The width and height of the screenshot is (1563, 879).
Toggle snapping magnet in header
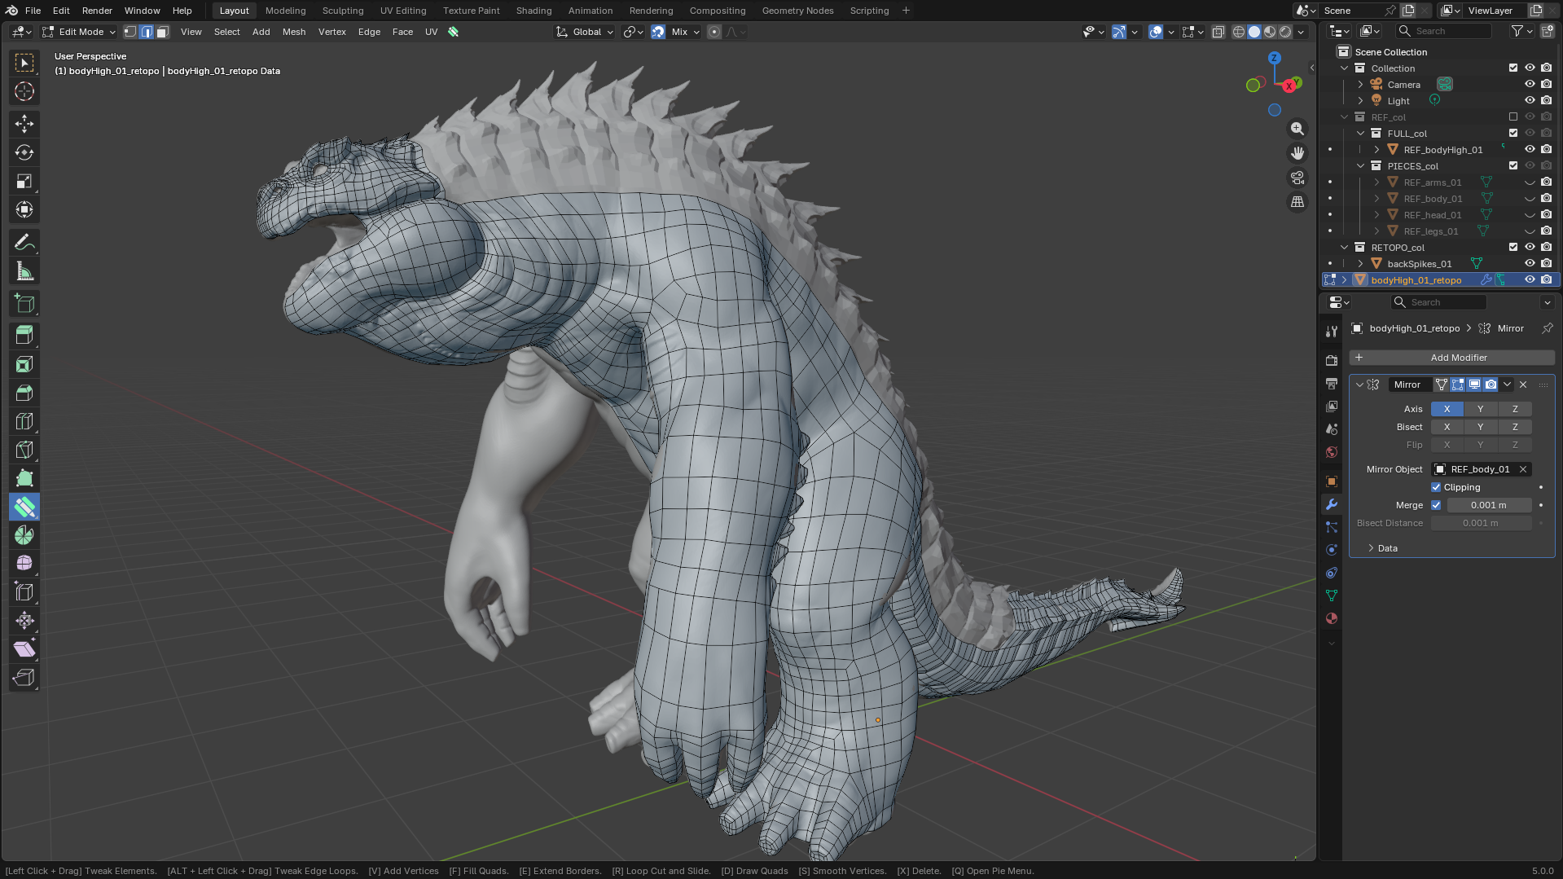point(658,32)
